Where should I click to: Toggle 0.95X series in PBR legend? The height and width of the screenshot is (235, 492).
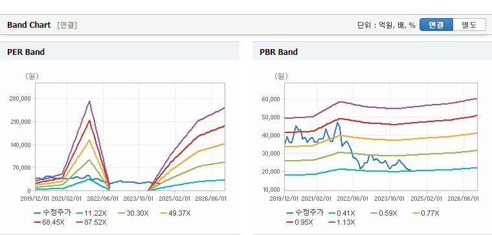click(x=300, y=222)
